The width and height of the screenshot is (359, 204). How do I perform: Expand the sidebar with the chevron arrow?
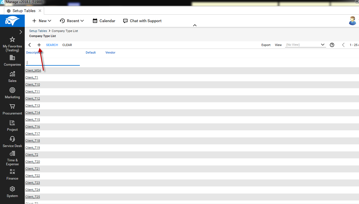pos(21,32)
